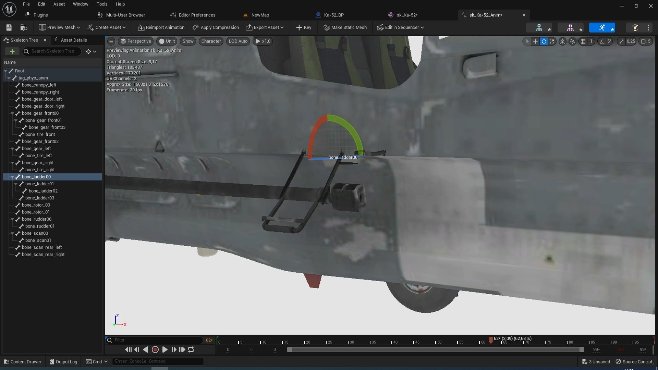The image size is (658, 370).
Task: Click Reimport Animation button
Action: [161, 27]
